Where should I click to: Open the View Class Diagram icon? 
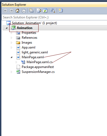click(x=53, y=11)
